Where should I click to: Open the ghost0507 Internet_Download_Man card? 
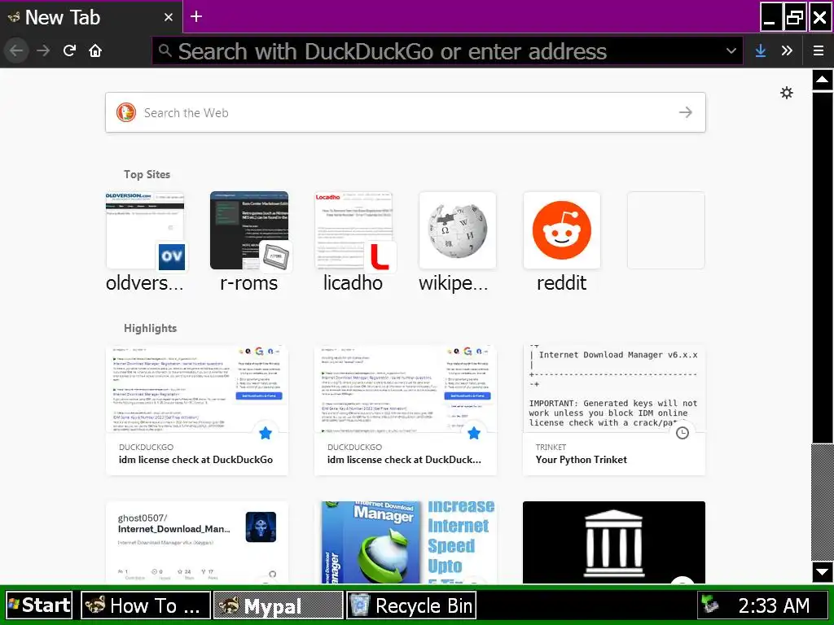click(x=197, y=542)
